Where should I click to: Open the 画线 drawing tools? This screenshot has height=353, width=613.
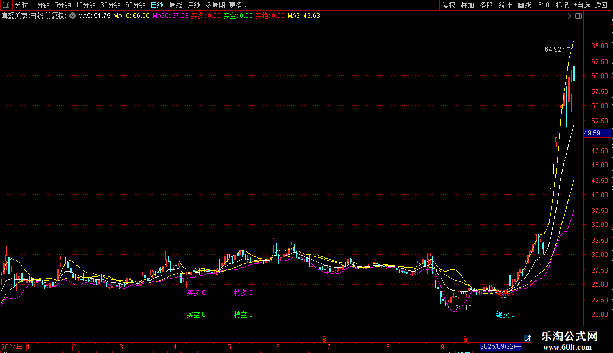click(524, 5)
